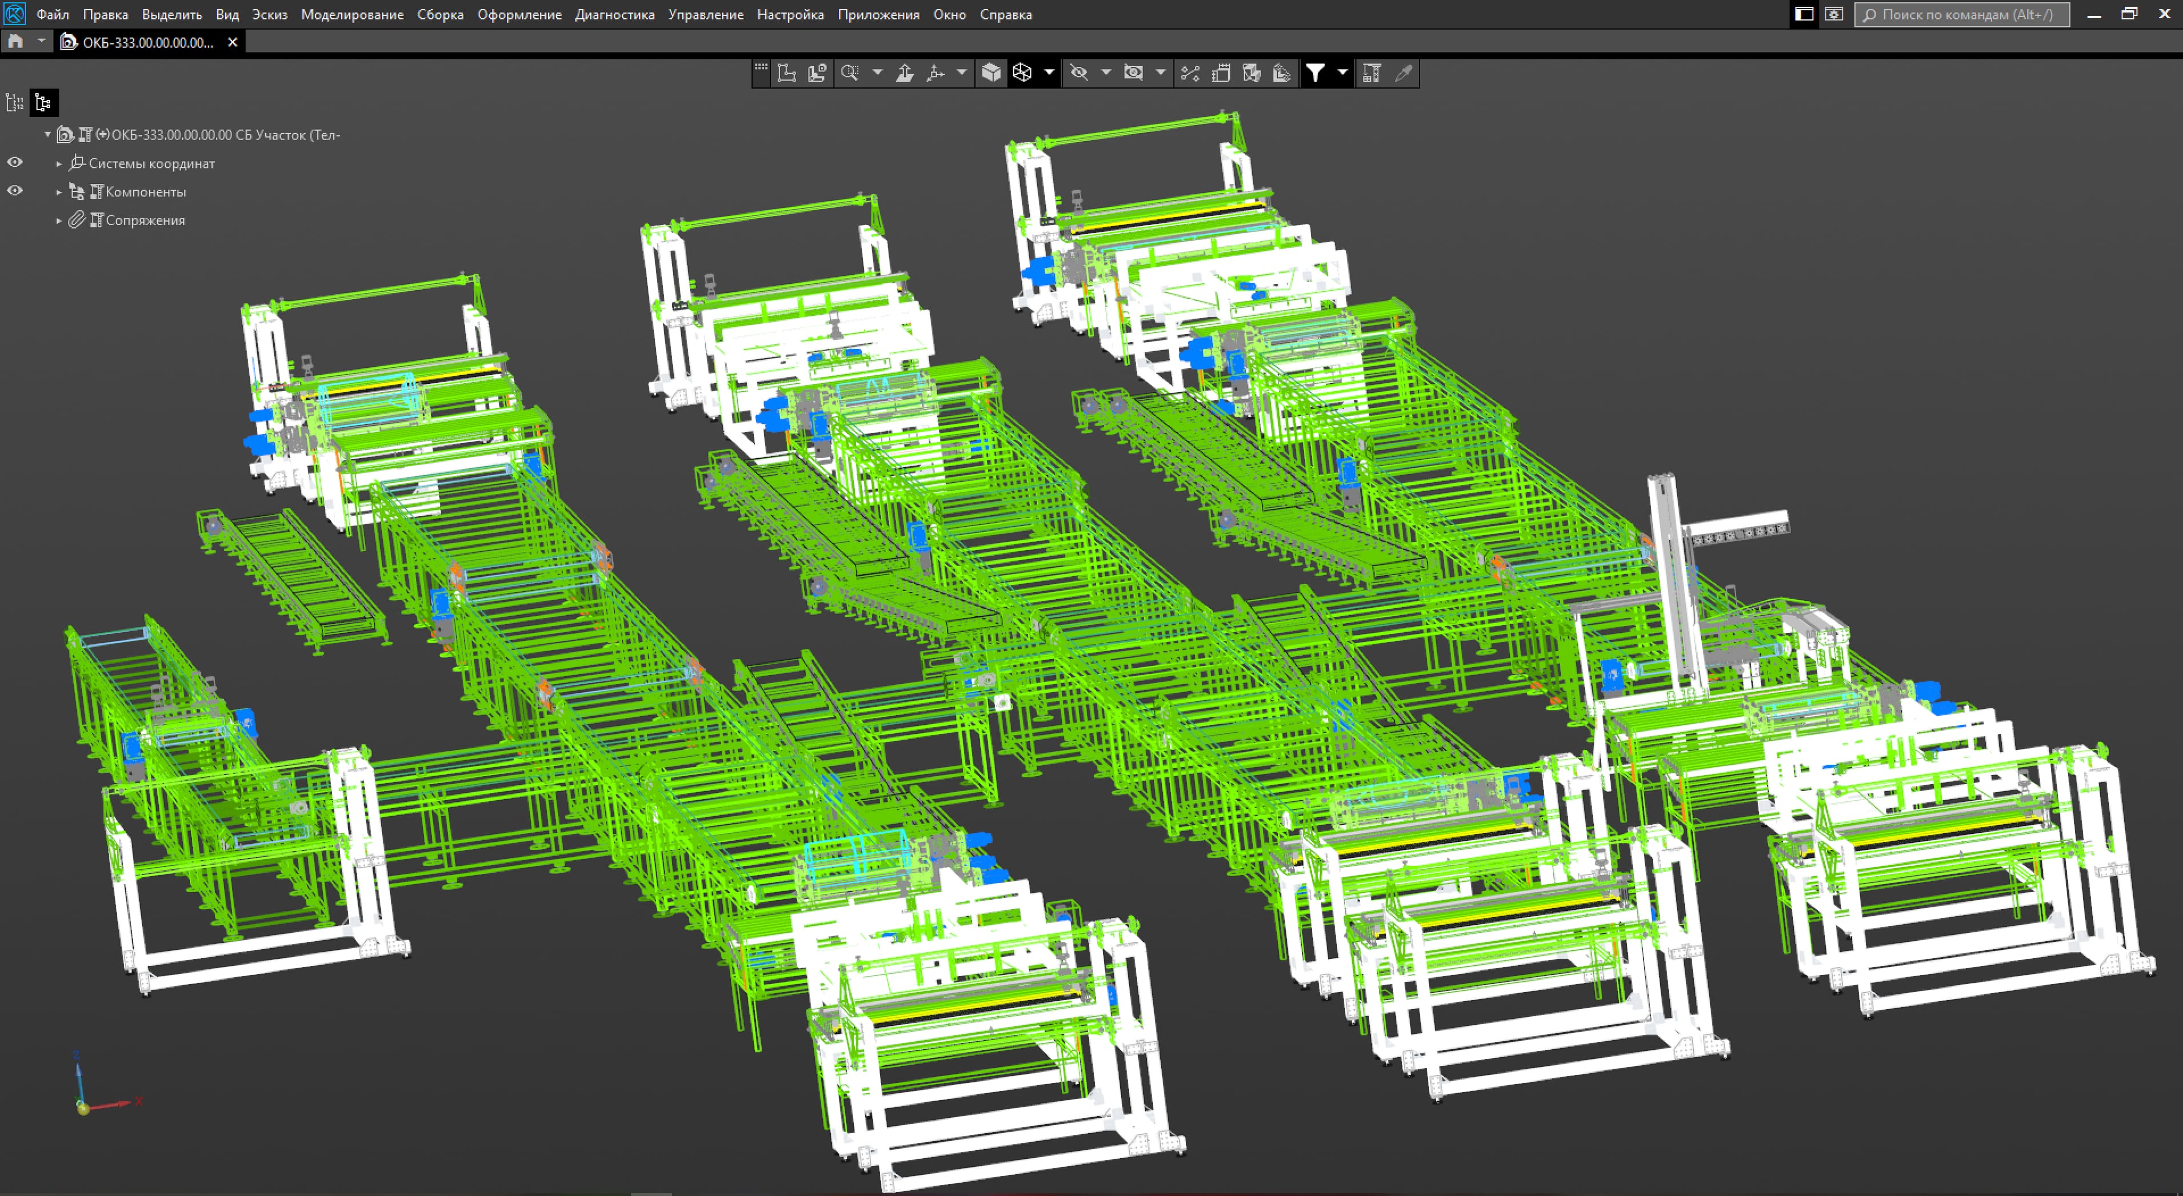The height and width of the screenshot is (1196, 2183).
Task: Expand the Компоненты tree node
Action: (59, 192)
